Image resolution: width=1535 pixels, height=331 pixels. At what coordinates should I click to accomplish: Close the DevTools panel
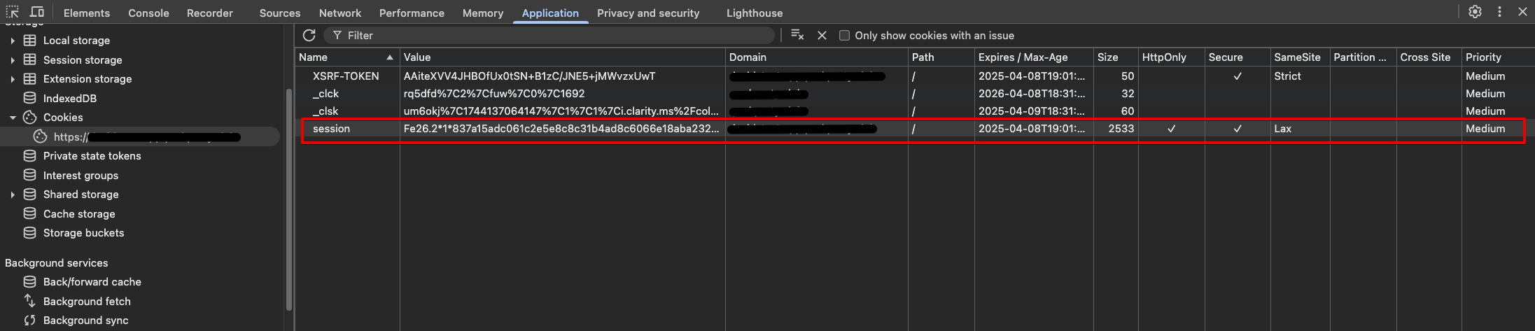(x=1522, y=12)
